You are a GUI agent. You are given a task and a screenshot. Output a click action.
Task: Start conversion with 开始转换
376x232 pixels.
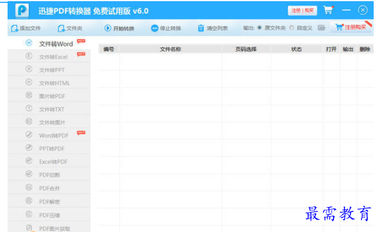point(119,29)
